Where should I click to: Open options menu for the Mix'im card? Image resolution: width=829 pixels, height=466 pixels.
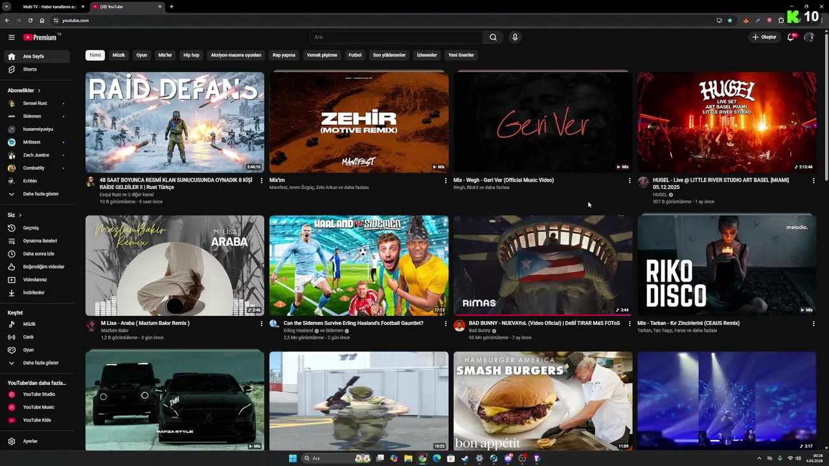coord(446,181)
